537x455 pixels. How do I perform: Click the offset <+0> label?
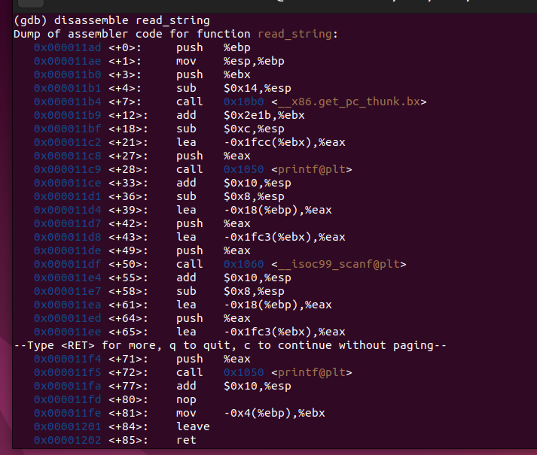click(x=125, y=47)
